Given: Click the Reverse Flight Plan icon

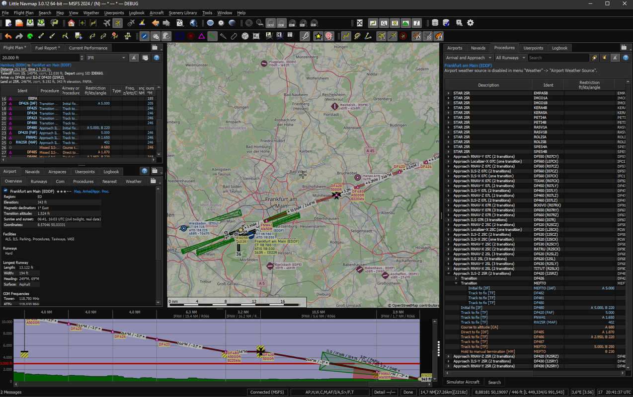Looking at the screenshot, I should click(92, 36).
